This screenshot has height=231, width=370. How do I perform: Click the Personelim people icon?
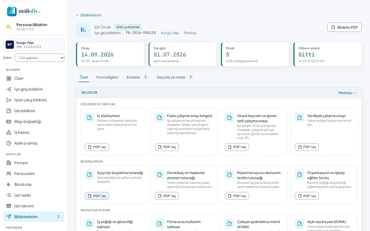9,174
